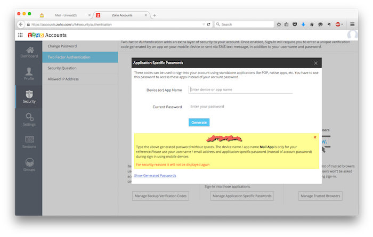
Task: Switch to the Mail Unread browser tab
Action: [66, 15]
